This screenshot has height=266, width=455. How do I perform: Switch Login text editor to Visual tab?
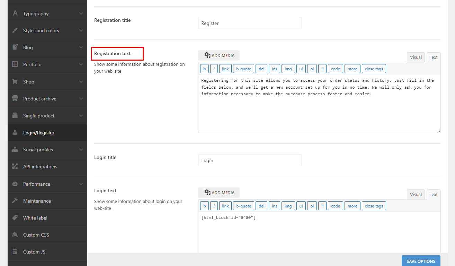click(416, 195)
